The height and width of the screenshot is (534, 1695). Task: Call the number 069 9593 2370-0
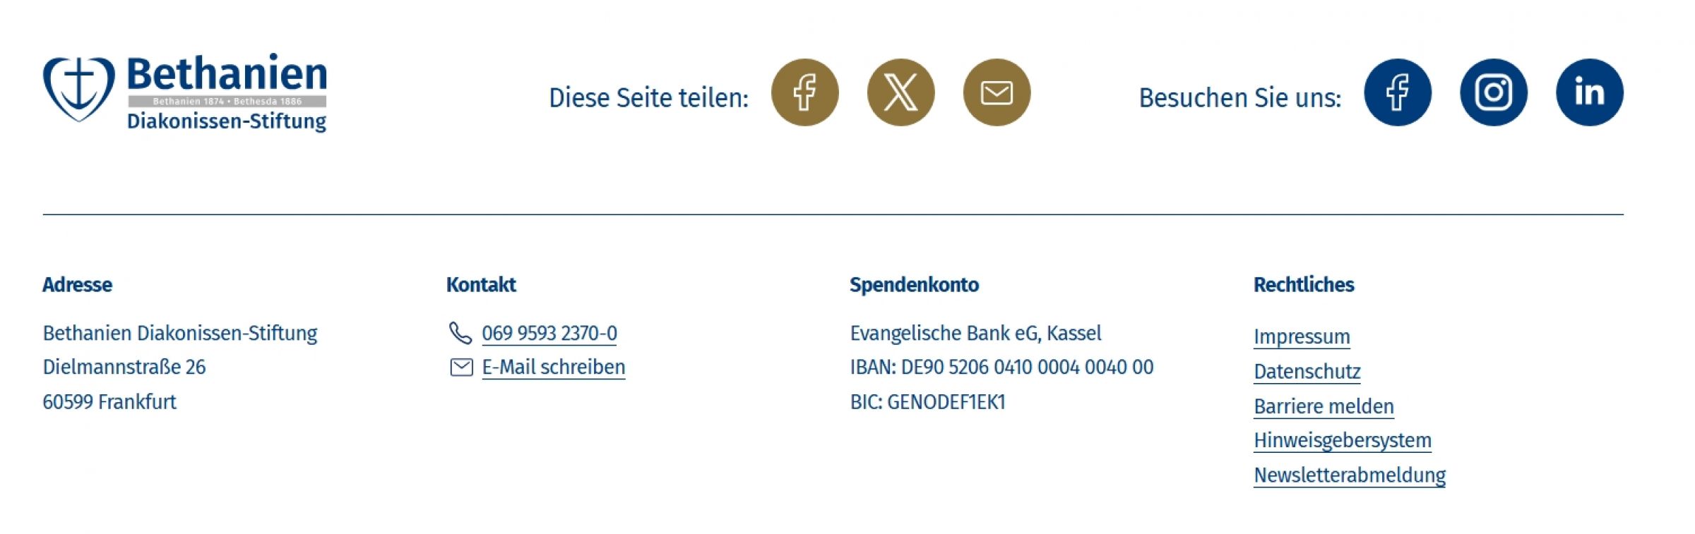(x=549, y=332)
